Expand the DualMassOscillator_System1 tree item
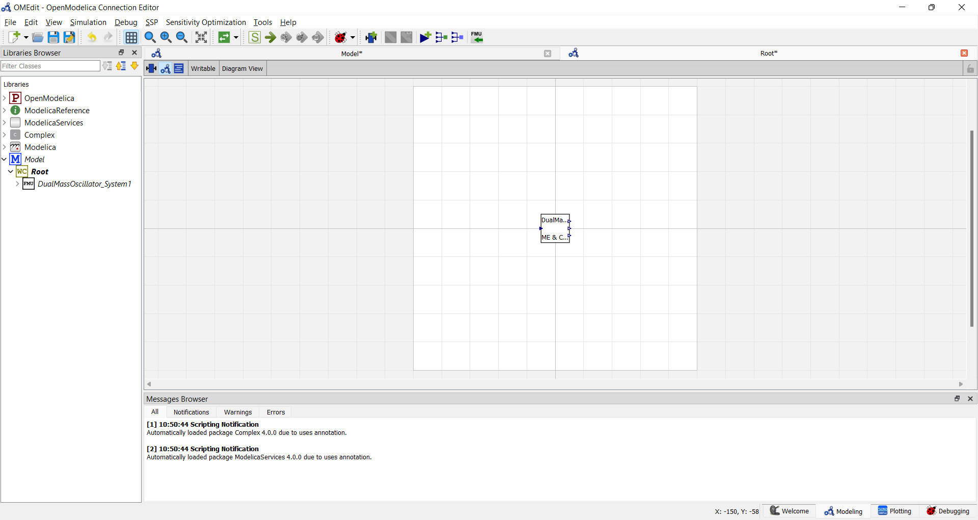This screenshot has width=978, height=520. pos(17,184)
